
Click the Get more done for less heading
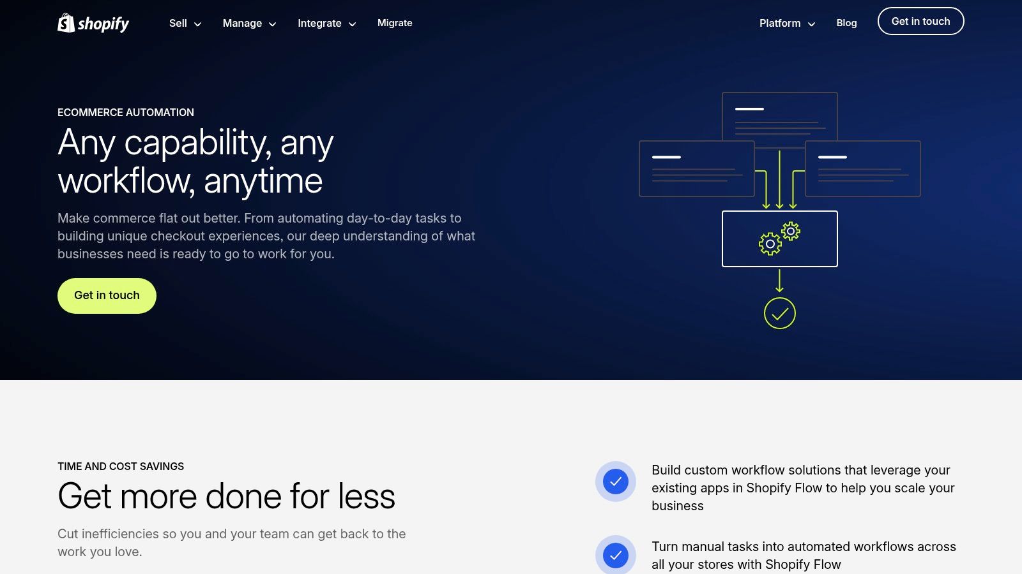click(x=227, y=496)
